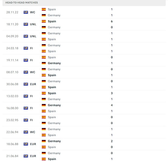This screenshot has width=168, height=161.
Task: Click Spain's score of 6 on 18.11.20
Action: [x=112, y=21]
